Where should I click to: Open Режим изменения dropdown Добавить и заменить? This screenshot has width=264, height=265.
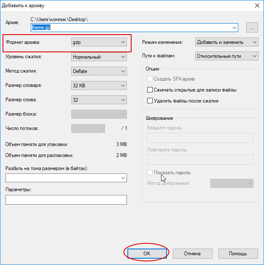pyautogui.click(x=226, y=42)
